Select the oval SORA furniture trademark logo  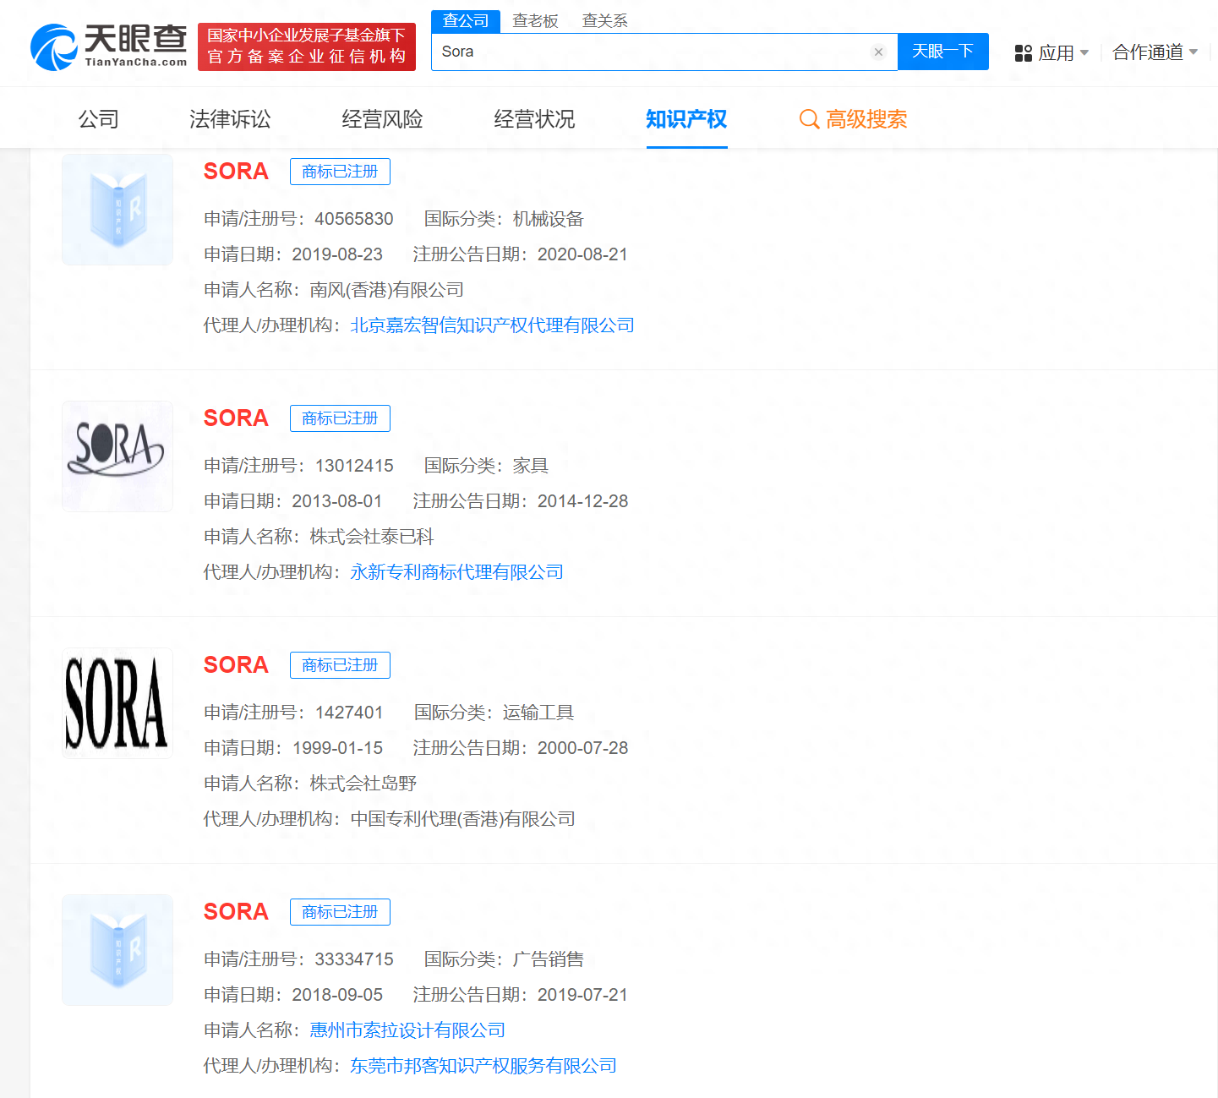click(x=117, y=456)
